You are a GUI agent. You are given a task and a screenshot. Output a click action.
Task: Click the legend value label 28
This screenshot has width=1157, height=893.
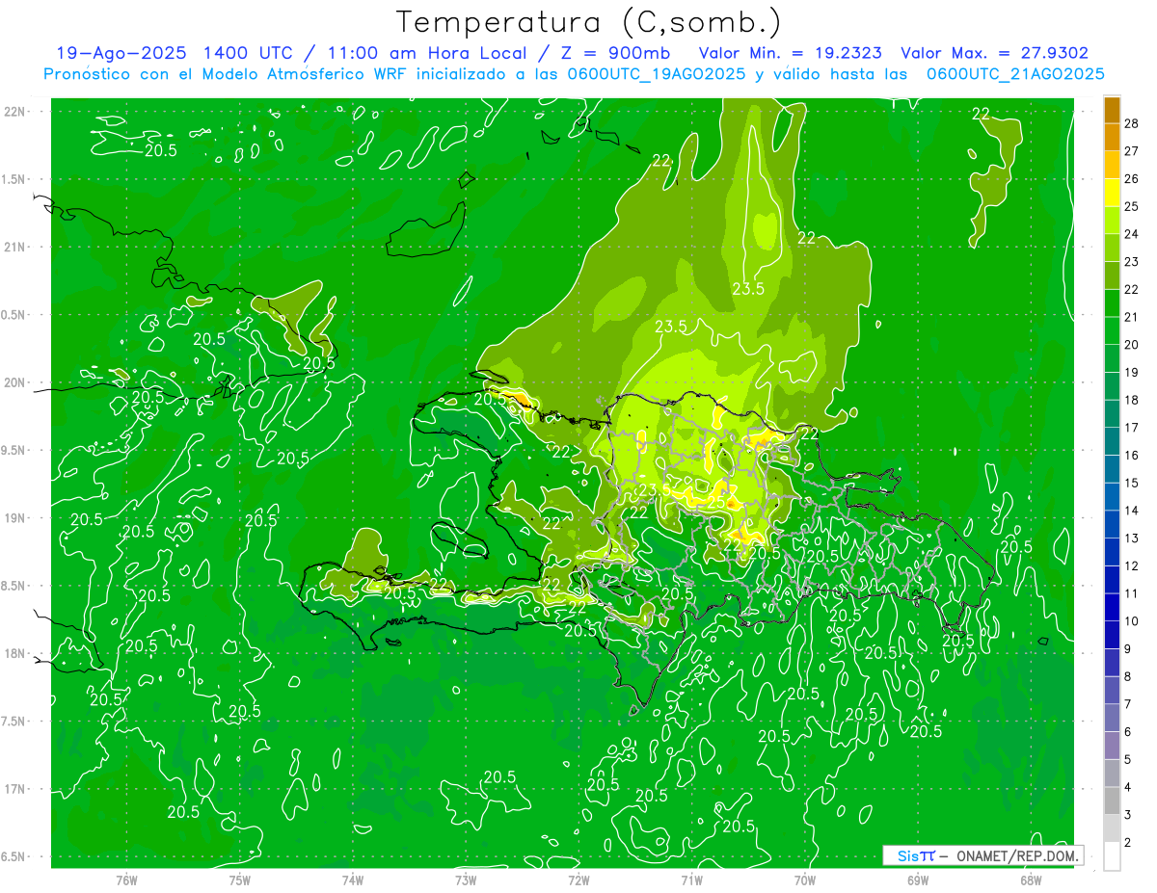(x=1132, y=123)
